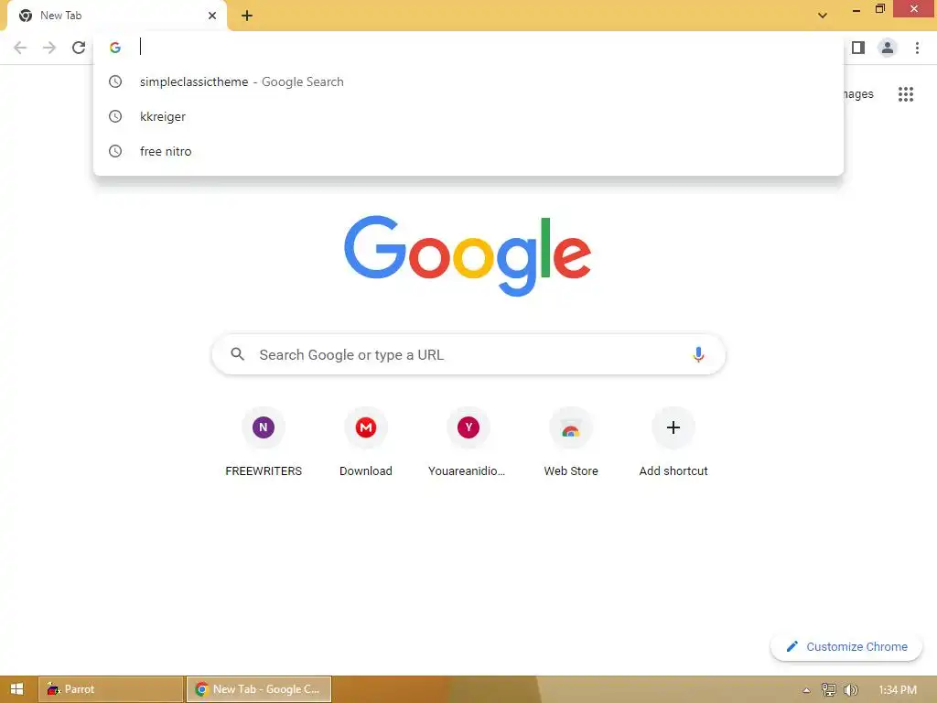Expand the tab search chevron
Viewport: 937px width, 703px height.
823,16
